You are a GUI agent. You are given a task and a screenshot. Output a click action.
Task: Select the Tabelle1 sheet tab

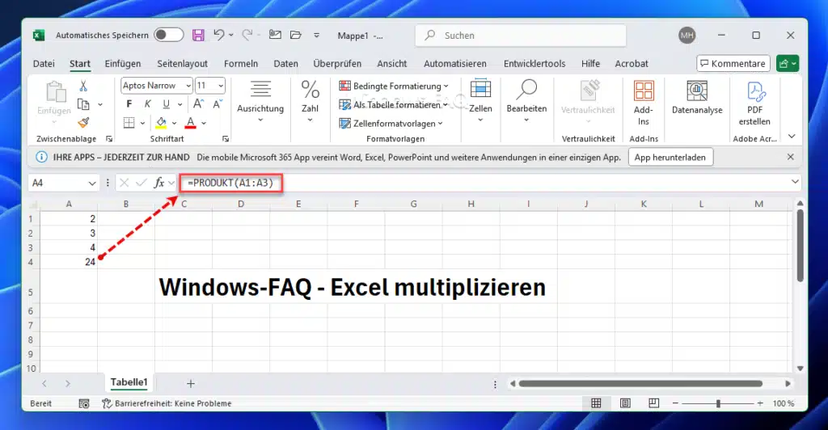pyautogui.click(x=129, y=382)
